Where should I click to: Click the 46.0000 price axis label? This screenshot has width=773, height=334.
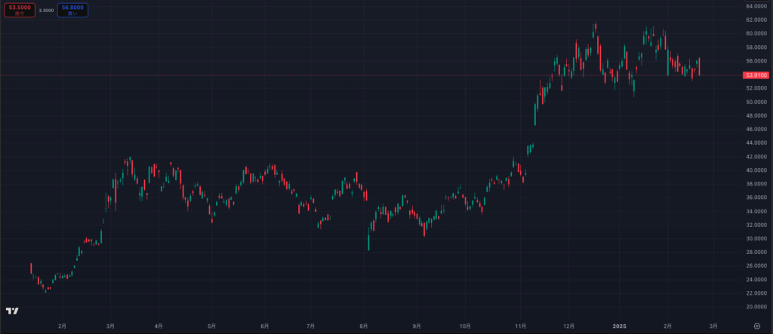(x=756, y=129)
